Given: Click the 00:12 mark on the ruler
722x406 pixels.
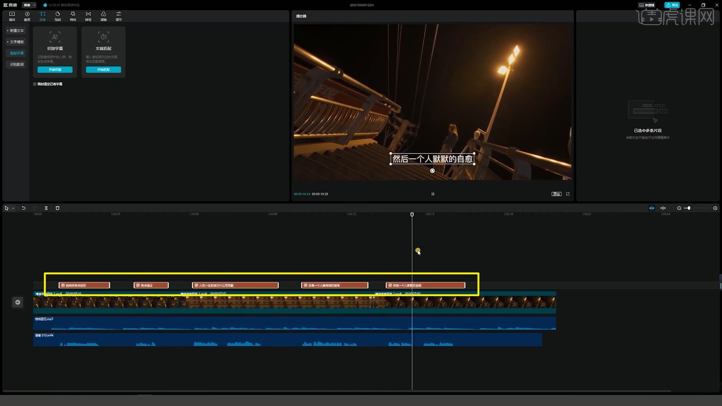Looking at the screenshot, I should 352,214.
